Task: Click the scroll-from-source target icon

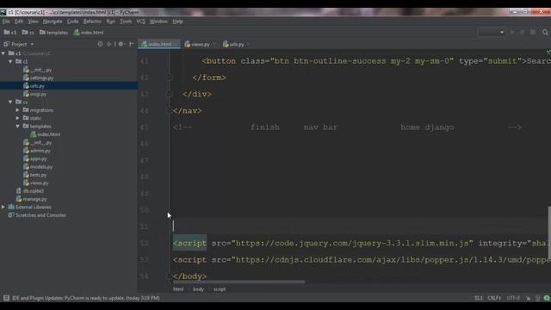Action: click(x=100, y=44)
